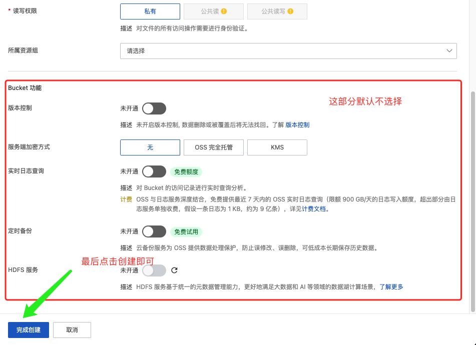
Task: Select 私有 read-write permission
Action: tap(150, 11)
